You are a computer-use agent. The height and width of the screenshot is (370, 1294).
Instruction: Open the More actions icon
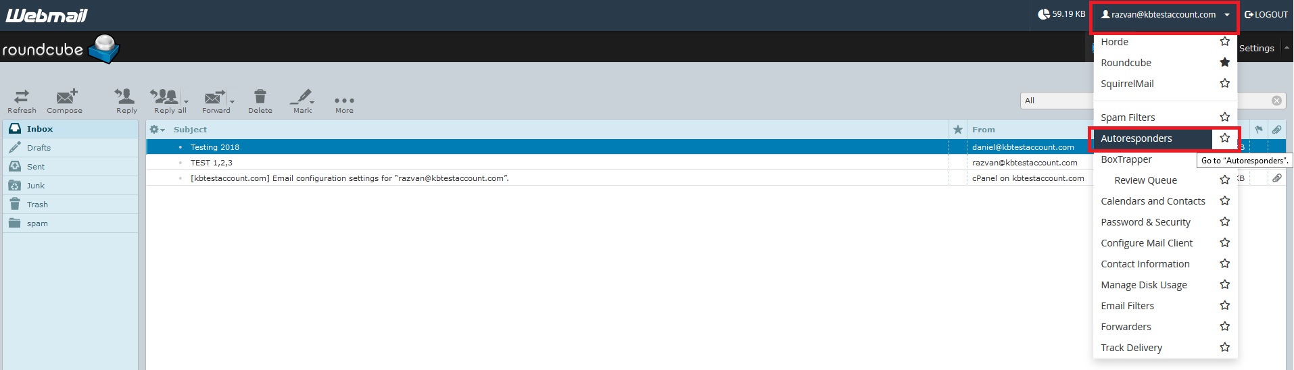[344, 101]
